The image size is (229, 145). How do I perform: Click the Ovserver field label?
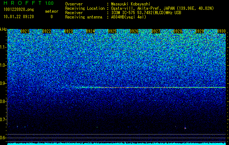[74, 4]
